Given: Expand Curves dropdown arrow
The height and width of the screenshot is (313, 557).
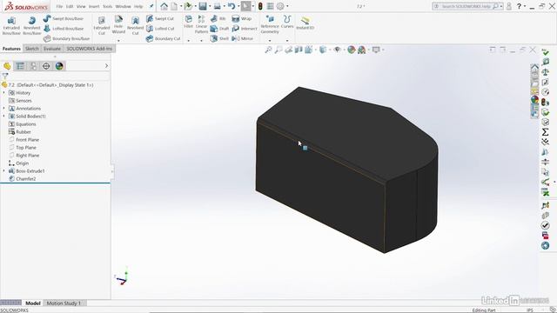Looking at the screenshot, I should [287, 40].
